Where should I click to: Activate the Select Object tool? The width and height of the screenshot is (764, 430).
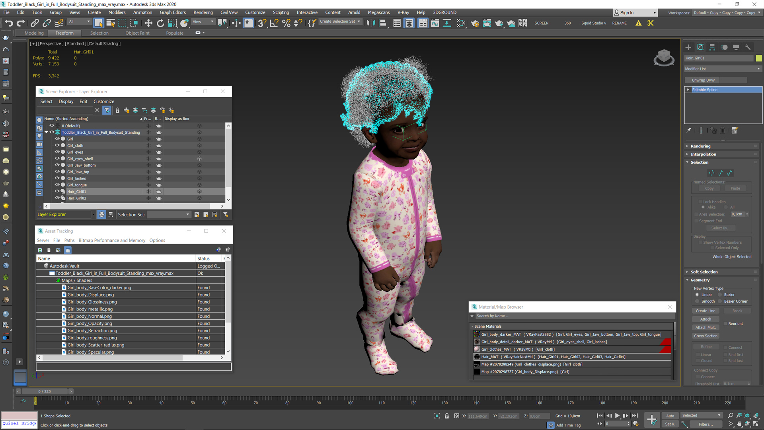[99, 23]
